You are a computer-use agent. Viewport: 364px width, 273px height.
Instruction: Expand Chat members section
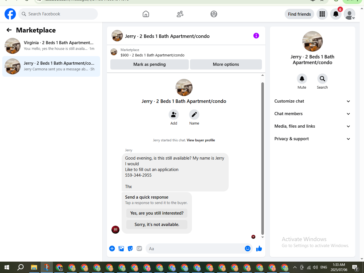tap(312, 114)
